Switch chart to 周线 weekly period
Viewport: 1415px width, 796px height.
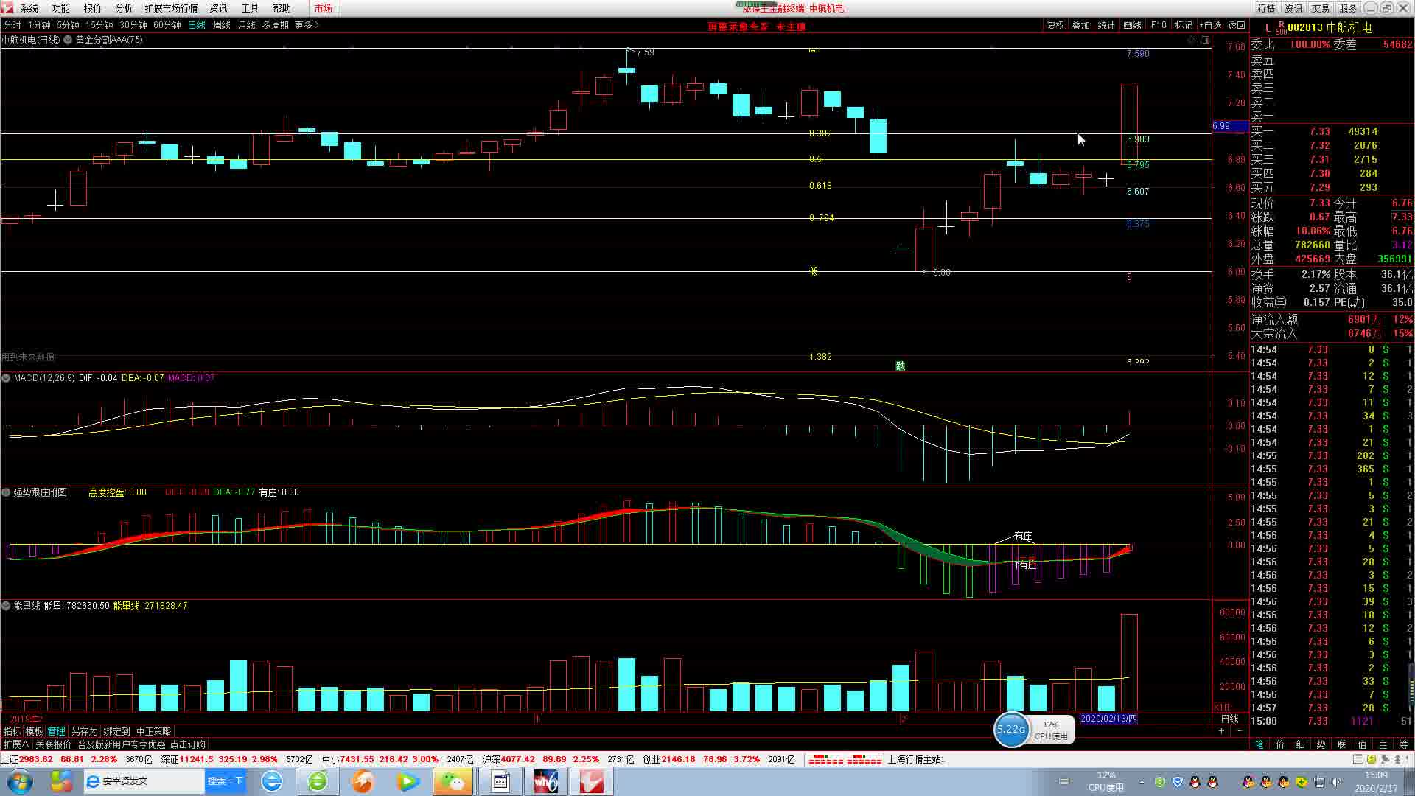[x=221, y=25]
